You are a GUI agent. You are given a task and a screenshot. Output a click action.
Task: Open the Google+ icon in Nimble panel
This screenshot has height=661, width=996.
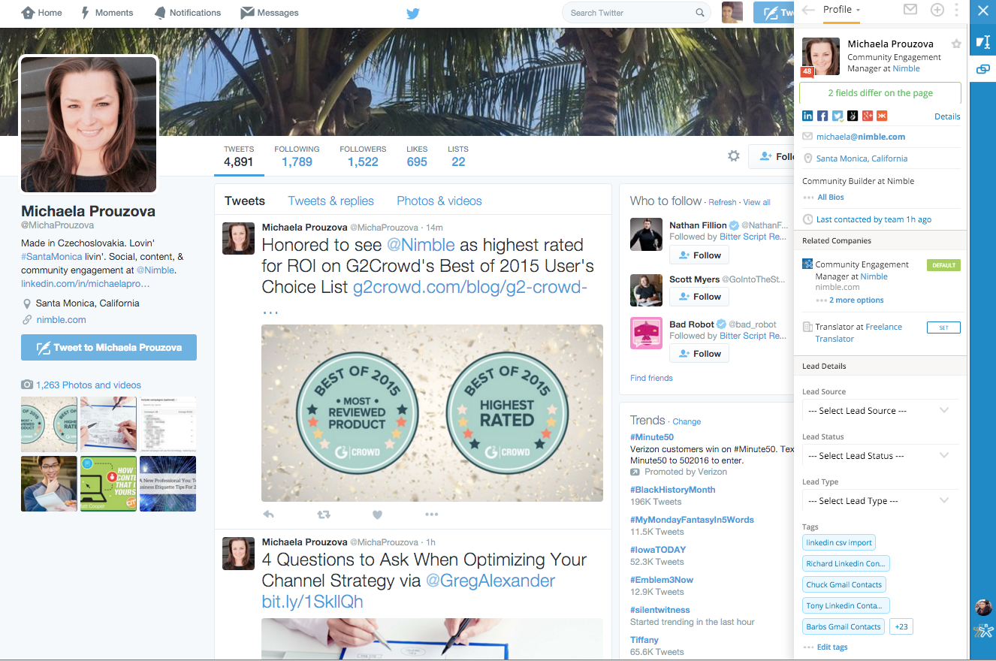pyautogui.click(x=868, y=116)
